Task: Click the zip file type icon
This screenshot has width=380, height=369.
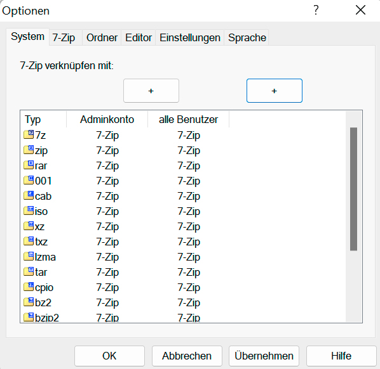Action: [29, 150]
